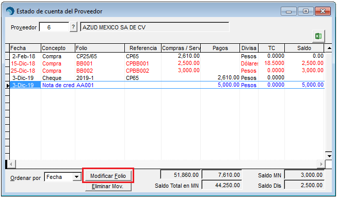Click the row selector arrow of AA001 row
The image size is (337, 198).
[7, 86]
